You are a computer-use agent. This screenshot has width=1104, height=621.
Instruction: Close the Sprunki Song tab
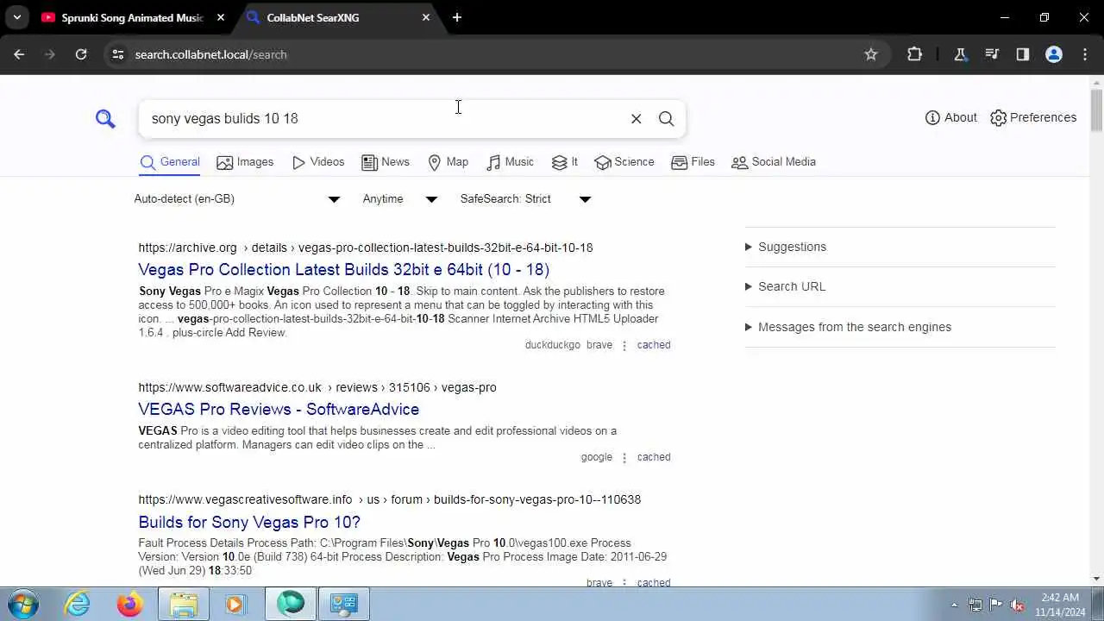coord(221,17)
